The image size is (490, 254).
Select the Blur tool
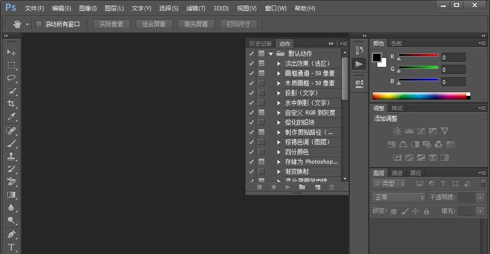(x=11, y=207)
